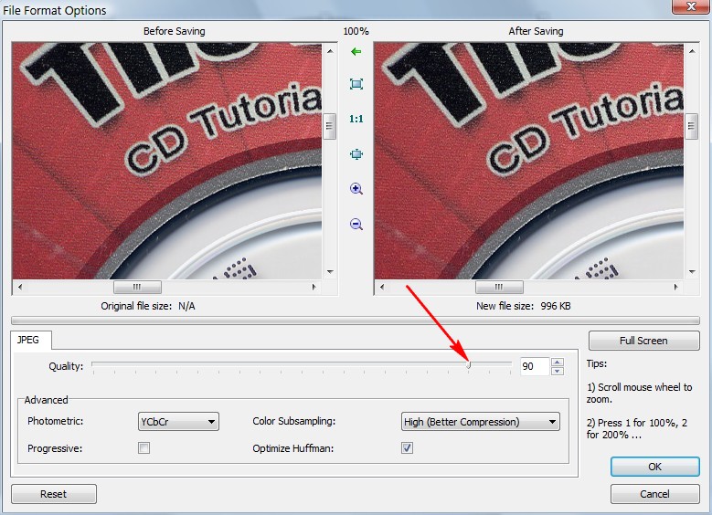Viewport: 712px width, 515px height.
Task: Click the After Saving preview image
Action: tap(529, 161)
